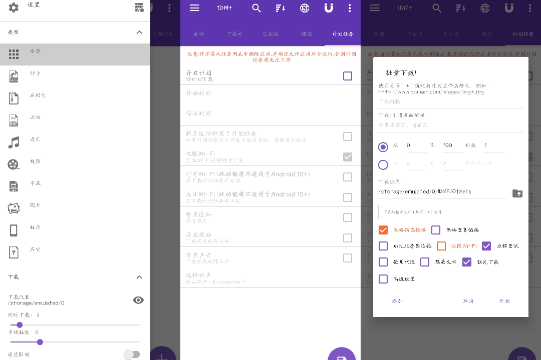
Task: Open search with the magnifier icon
Action: point(256,8)
